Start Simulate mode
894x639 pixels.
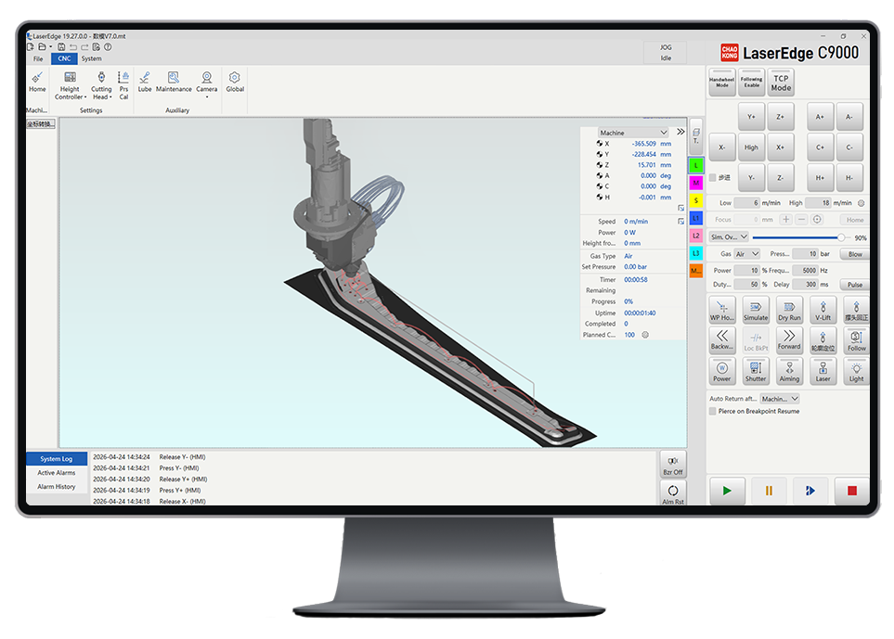(x=756, y=310)
